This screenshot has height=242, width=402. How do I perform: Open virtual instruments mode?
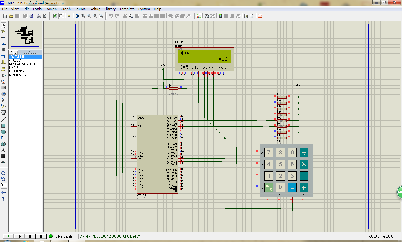pyautogui.click(x=3, y=112)
